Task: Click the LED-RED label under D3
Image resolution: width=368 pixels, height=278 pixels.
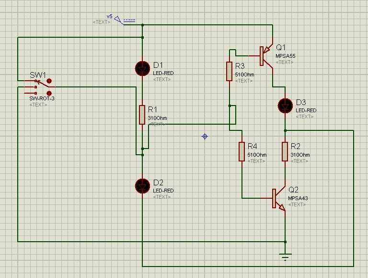Action: pyautogui.click(x=306, y=110)
